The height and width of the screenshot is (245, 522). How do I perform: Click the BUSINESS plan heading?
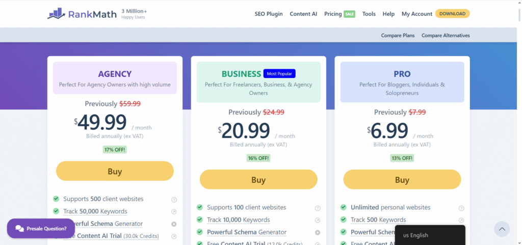pyautogui.click(x=241, y=74)
